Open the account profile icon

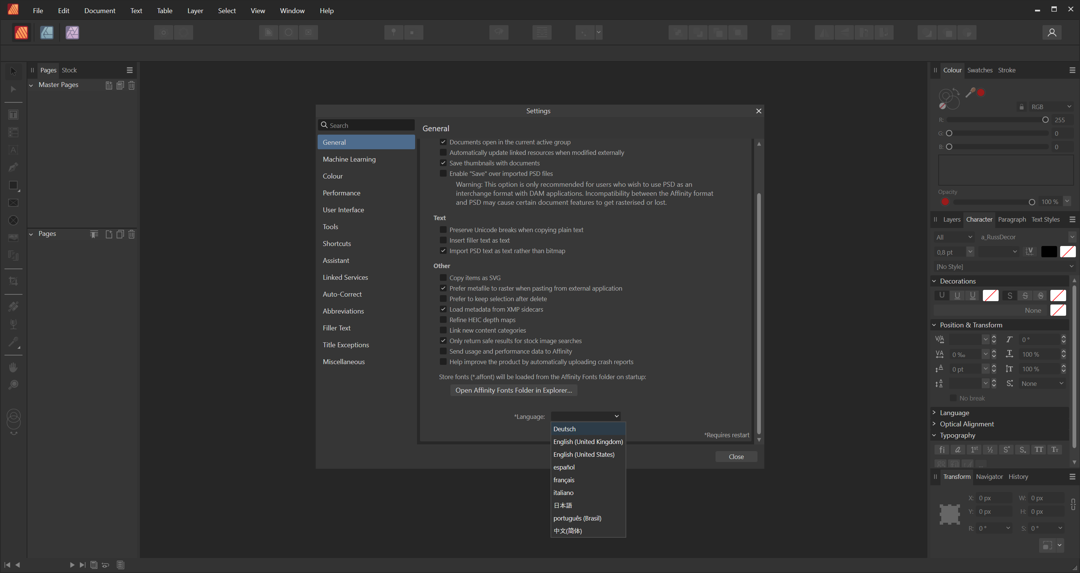click(1051, 32)
